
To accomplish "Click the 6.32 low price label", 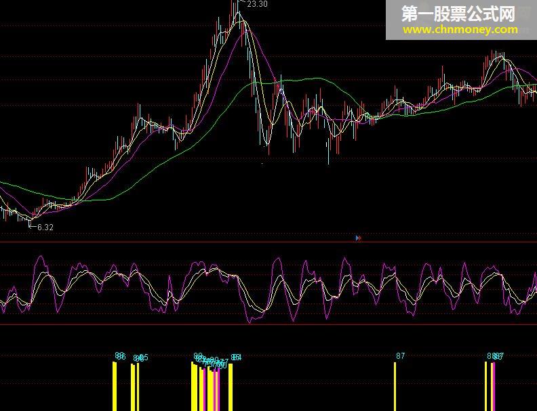I will pos(45,228).
